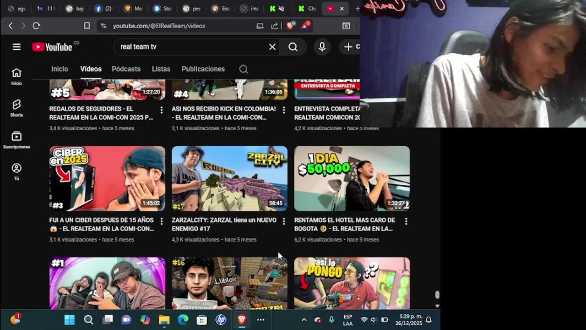Open options menu for FUI A UN CIBER video
Viewport: 586px width, 330px height.
[161, 221]
